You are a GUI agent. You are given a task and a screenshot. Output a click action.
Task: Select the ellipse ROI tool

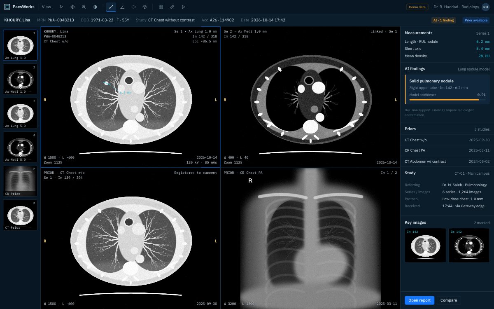pyautogui.click(x=133, y=7)
